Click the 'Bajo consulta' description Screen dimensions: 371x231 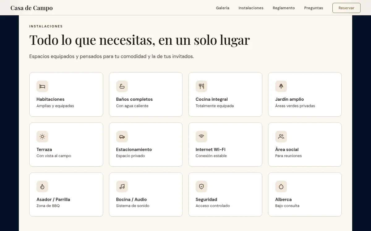click(x=287, y=206)
